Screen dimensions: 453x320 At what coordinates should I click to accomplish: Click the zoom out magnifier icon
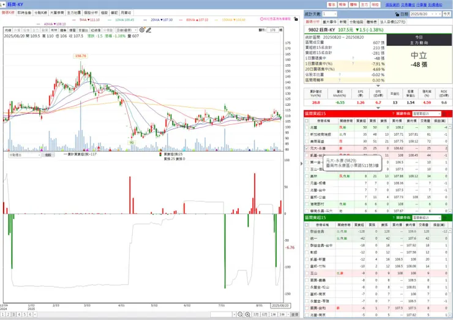coord(240,314)
